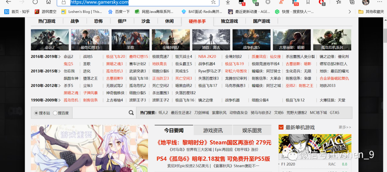Open the green shield extension icon

[x=254, y=2]
